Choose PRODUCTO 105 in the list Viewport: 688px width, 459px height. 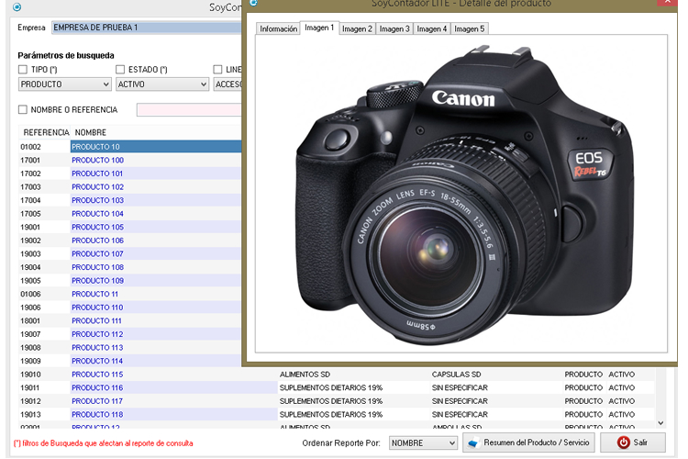[x=97, y=227]
